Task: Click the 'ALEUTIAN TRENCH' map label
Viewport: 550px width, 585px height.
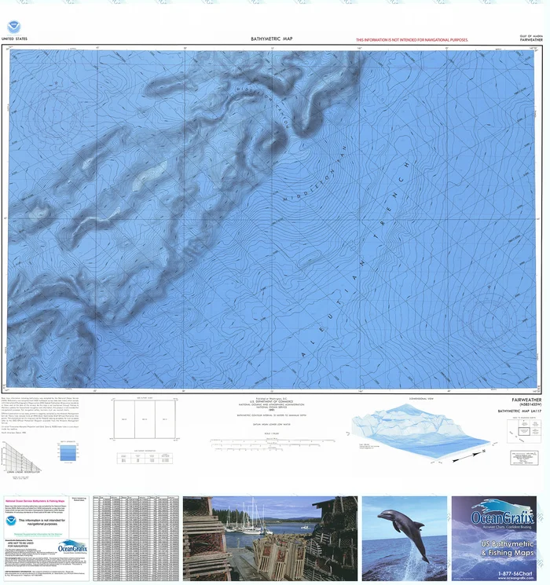Action: click(x=355, y=260)
